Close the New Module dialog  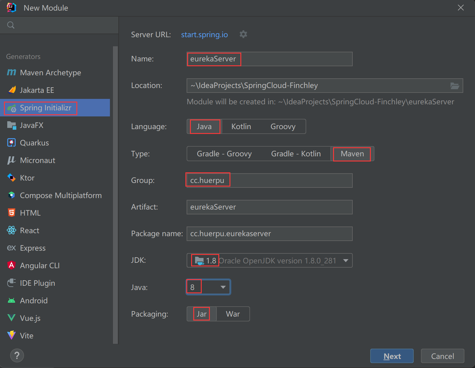point(461,8)
